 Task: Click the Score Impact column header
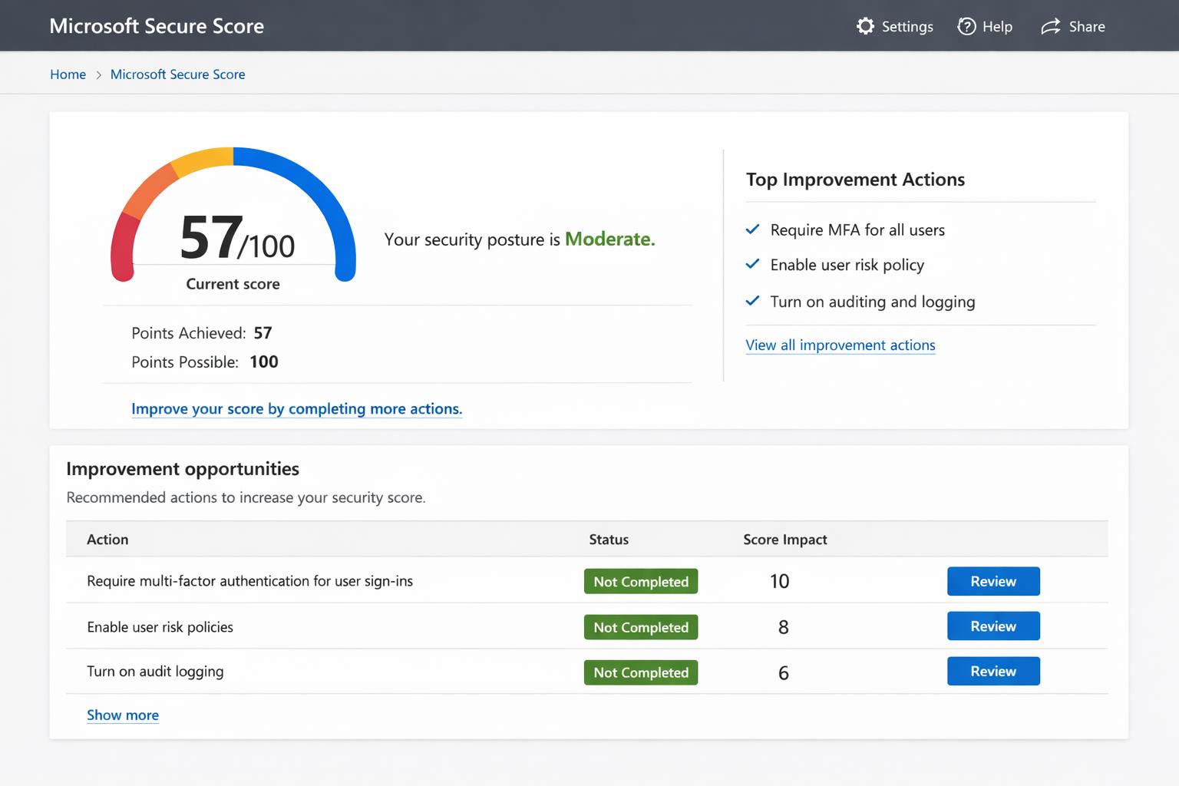(784, 539)
